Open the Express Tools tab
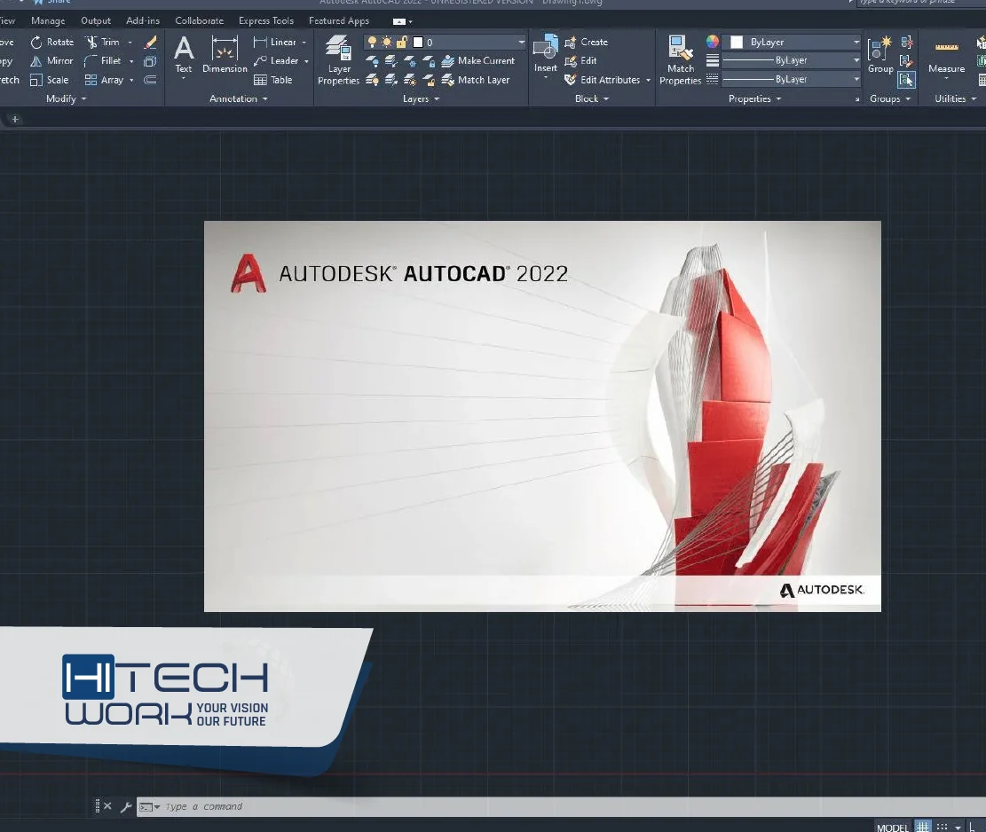 click(266, 20)
